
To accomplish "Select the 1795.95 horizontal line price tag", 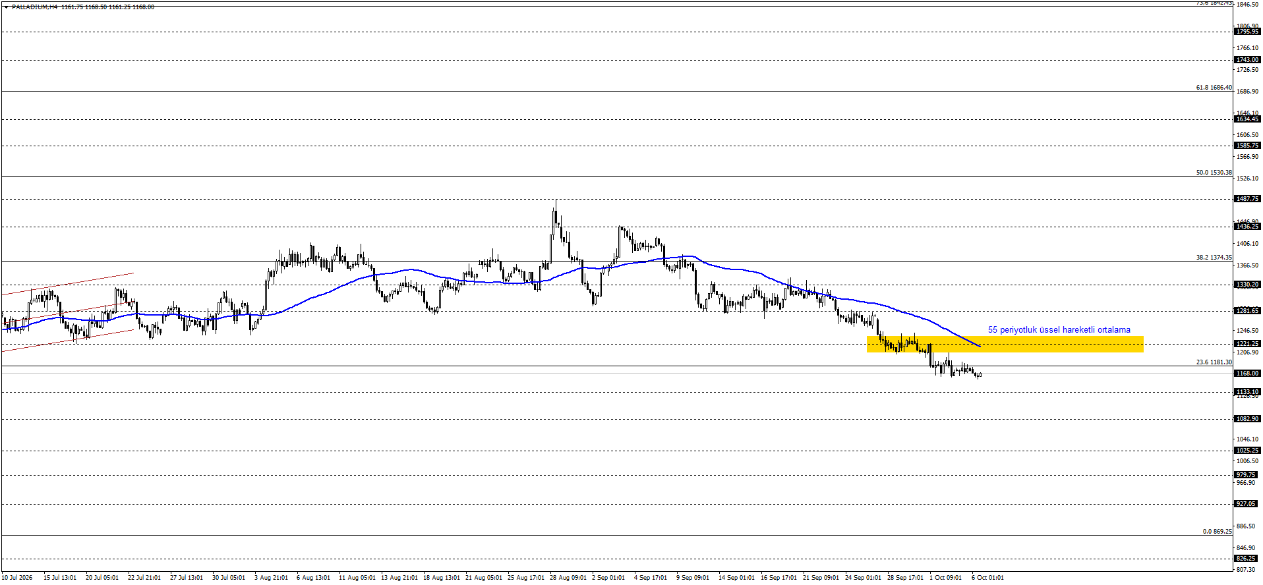I will pos(1247,32).
